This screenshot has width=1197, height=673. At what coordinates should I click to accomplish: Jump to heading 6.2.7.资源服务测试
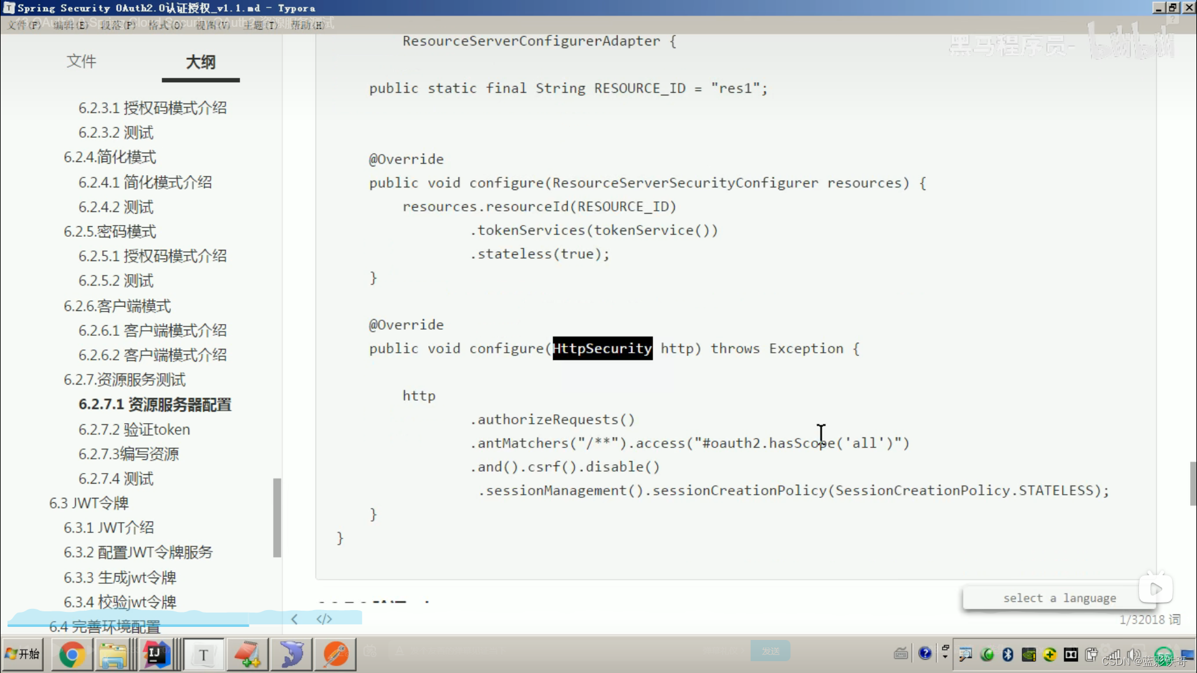click(x=125, y=379)
